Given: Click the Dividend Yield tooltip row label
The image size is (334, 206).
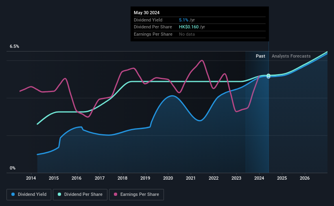Looking at the screenshot, I should tap(148, 20).
